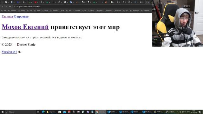Open Microsoft Store from the taskbar
The height and width of the screenshot is (114, 203).
(x=60, y=112)
